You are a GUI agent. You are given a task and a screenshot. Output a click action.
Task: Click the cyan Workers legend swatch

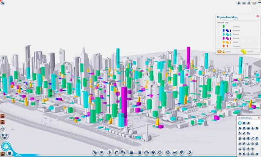(223, 34)
